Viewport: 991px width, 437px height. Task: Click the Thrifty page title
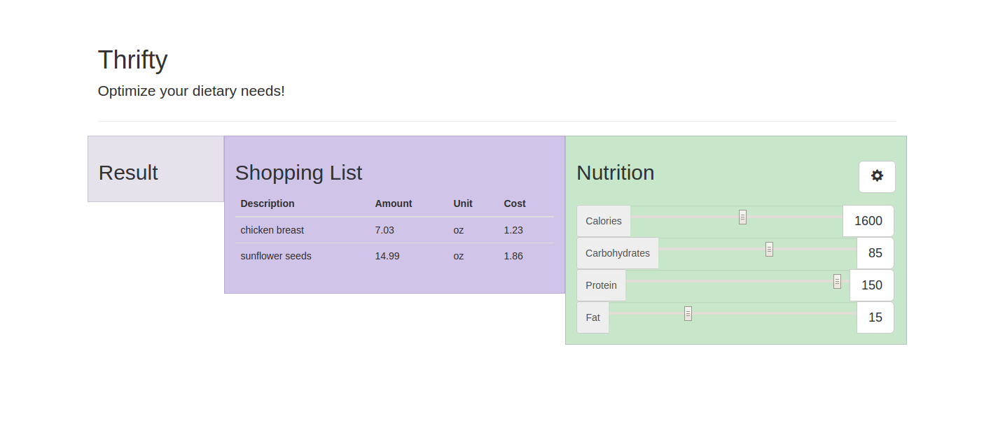pos(132,60)
